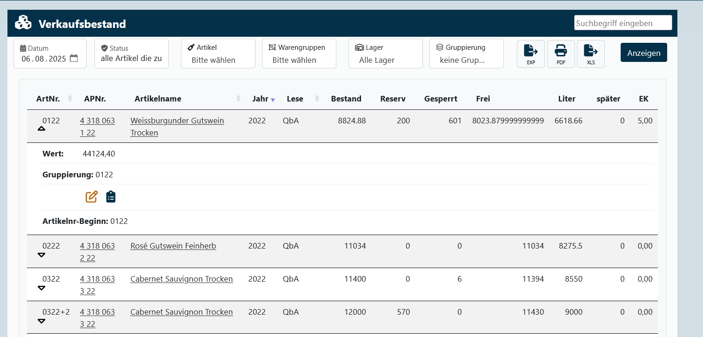This screenshot has height=337, width=703.
Task: Expand details for row 0322+2
Action: point(41,321)
